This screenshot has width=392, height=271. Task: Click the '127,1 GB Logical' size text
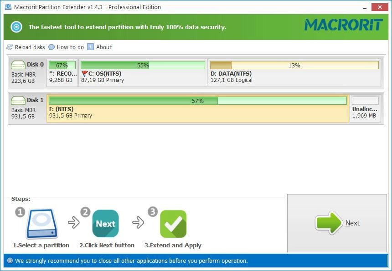pyautogui.click(x=232, y=80)
